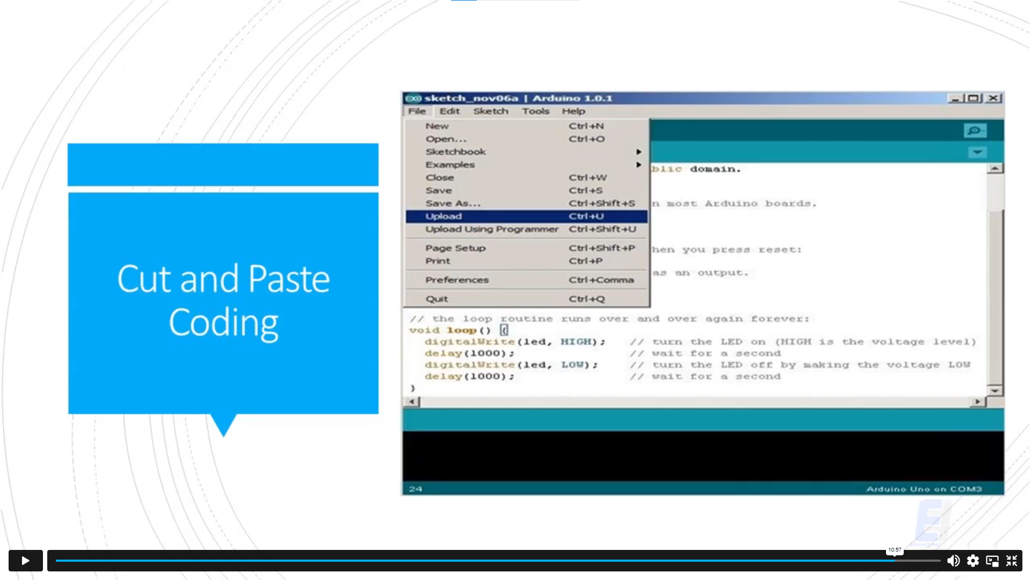Select File menu in Arduino IDE
This screenshot has height=580, width=1031.
[416, 111]
